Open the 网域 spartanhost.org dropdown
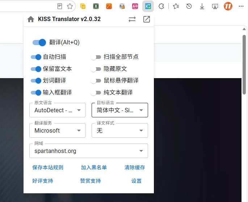Screen dimensions: 248x202 tap(89, 151)
